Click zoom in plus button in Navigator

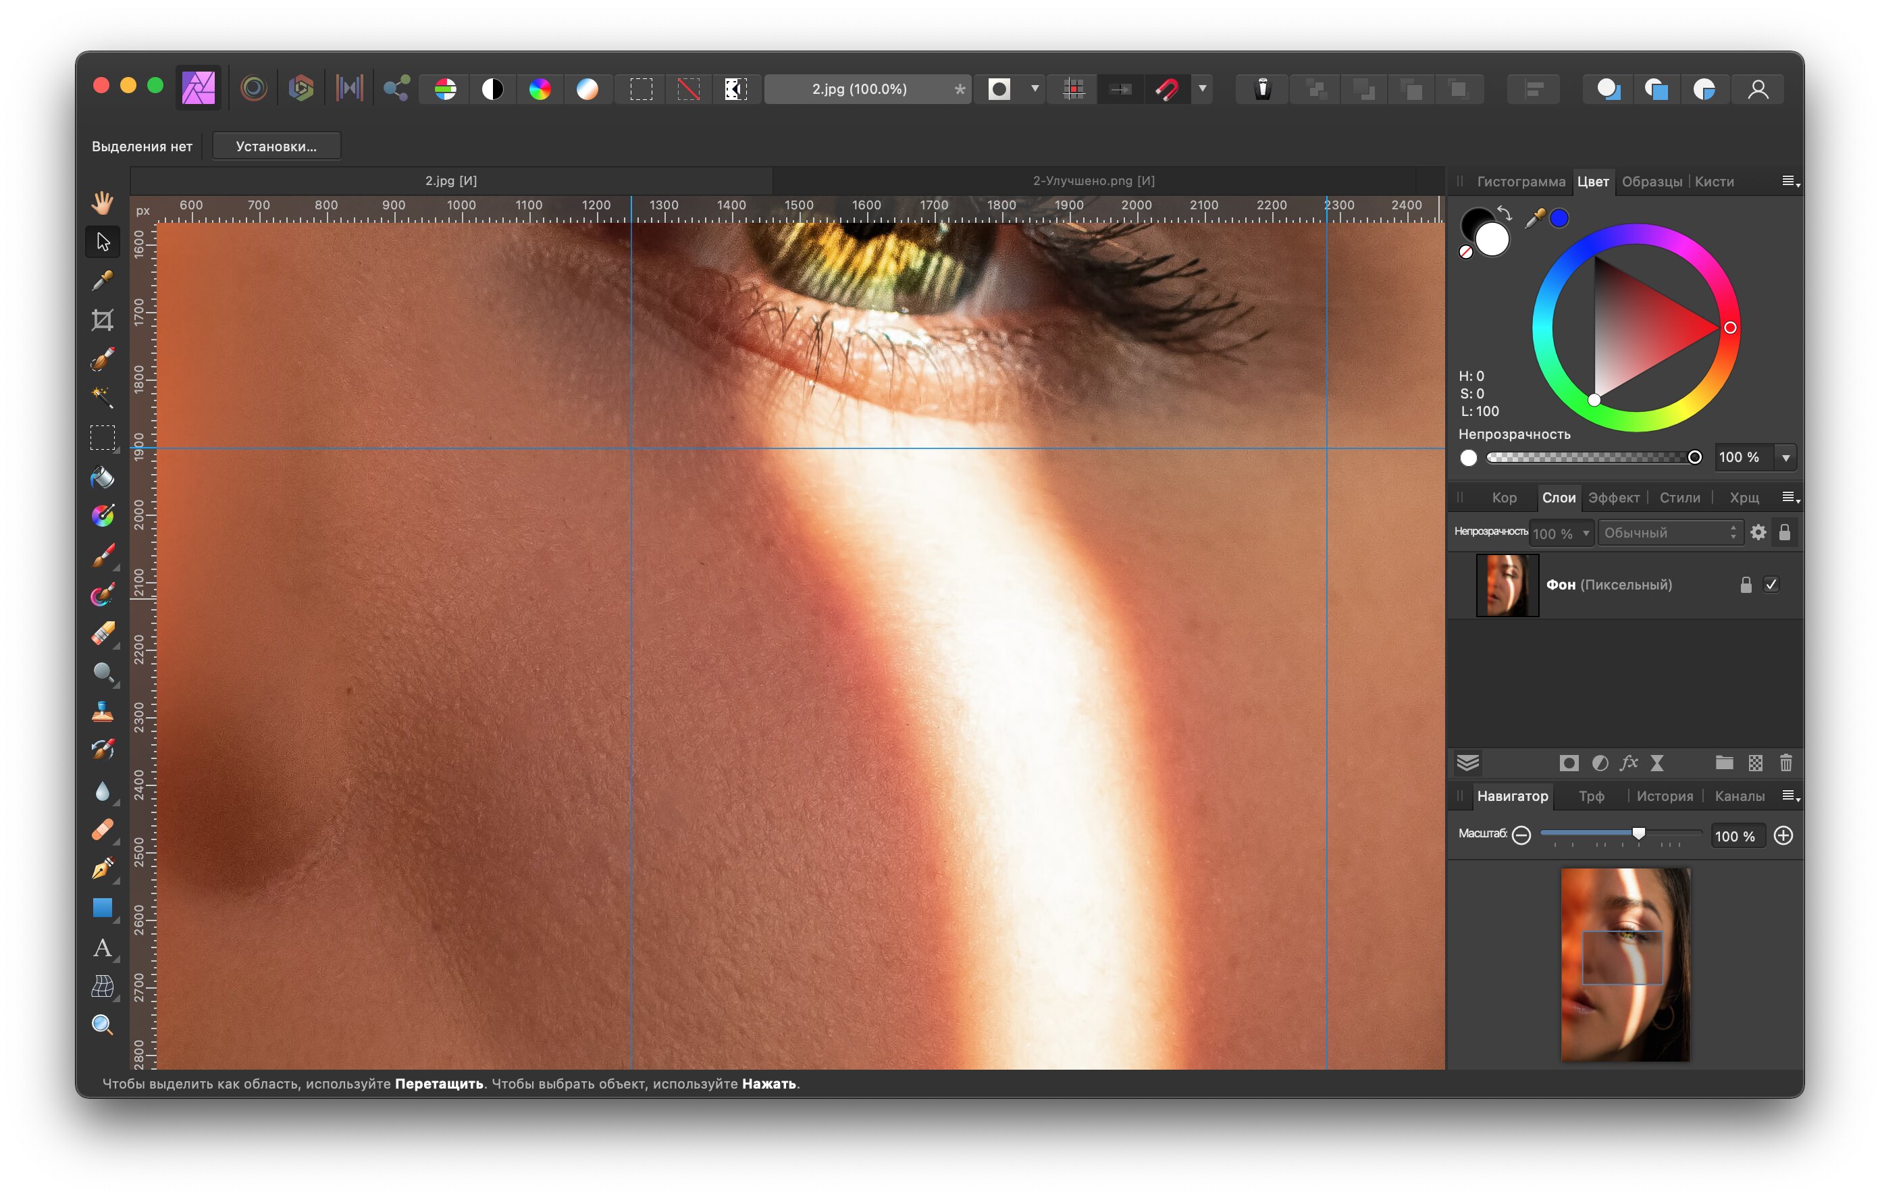(x=1783, y=835)
